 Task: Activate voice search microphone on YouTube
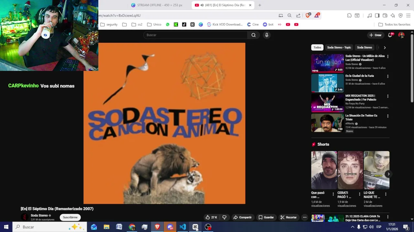267,35
